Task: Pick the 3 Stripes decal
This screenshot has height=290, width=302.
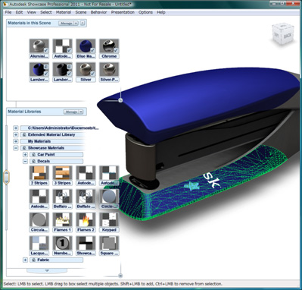Action: [62, 173]
